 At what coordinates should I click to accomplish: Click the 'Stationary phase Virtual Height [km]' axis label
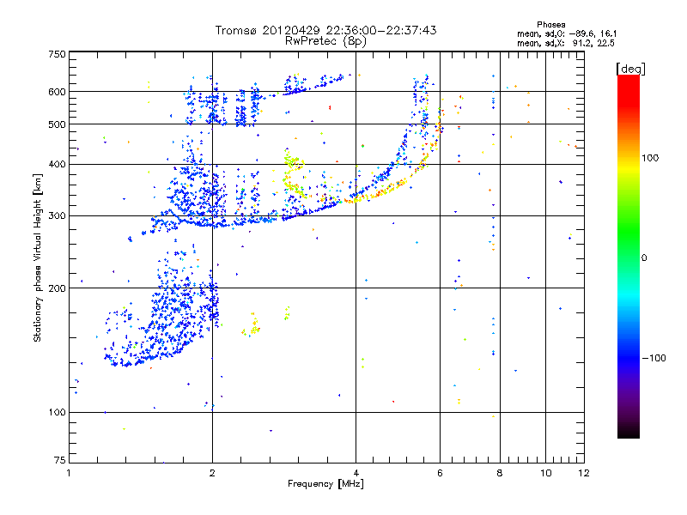(x=37, y=257)
